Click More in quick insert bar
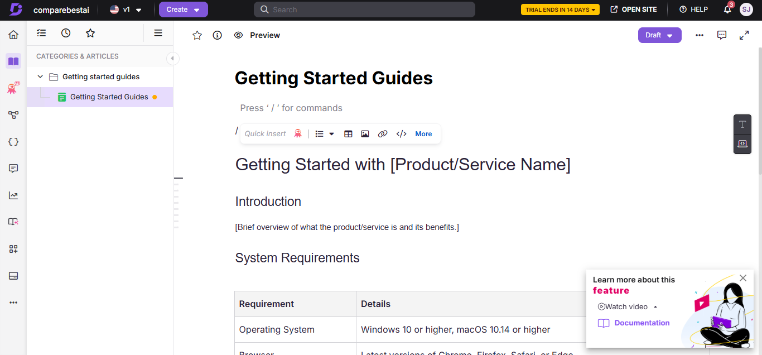 click(423, 134)
